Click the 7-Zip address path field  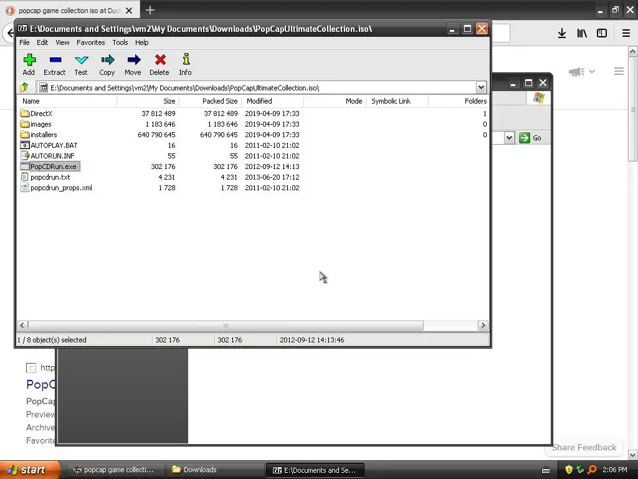257,87
